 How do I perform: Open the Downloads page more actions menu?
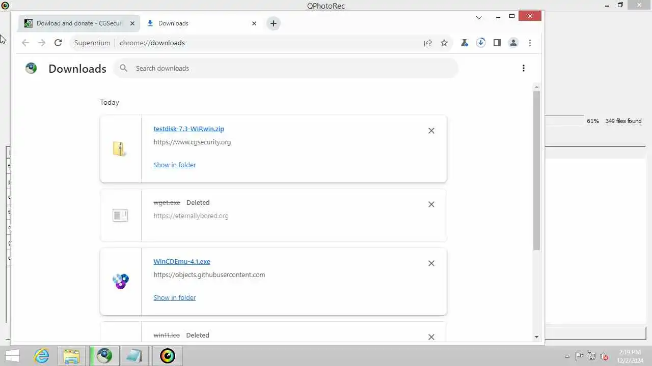click(523, 68)
